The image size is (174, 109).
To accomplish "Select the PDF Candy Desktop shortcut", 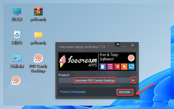I will 38,63.
